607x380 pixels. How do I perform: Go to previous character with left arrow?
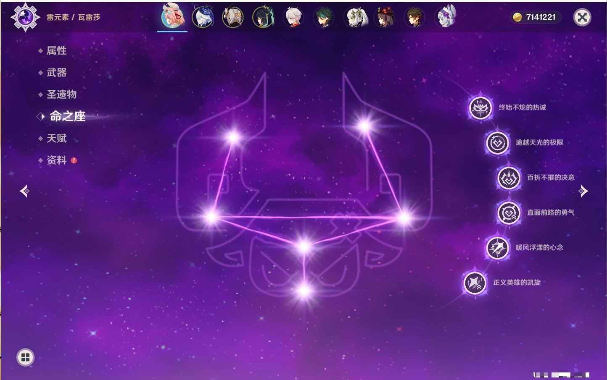tap(25, 191)
